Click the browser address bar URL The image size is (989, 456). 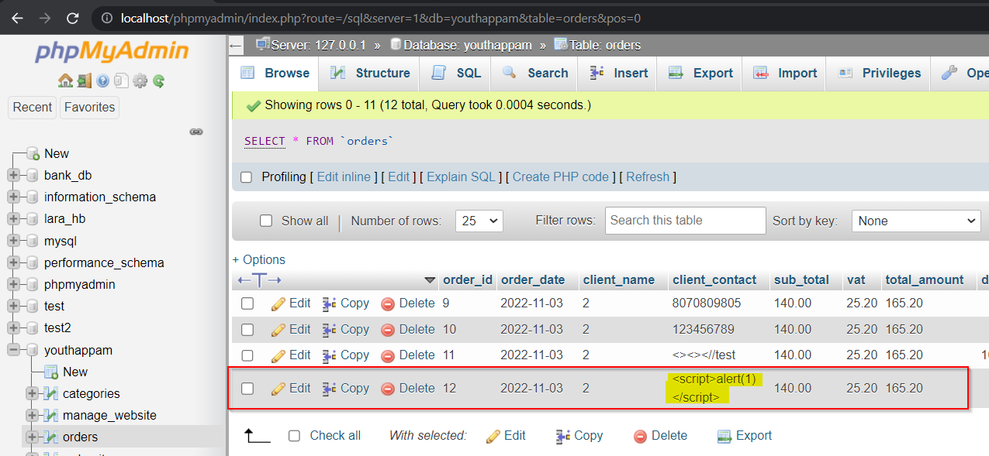[x=381, y=18]
